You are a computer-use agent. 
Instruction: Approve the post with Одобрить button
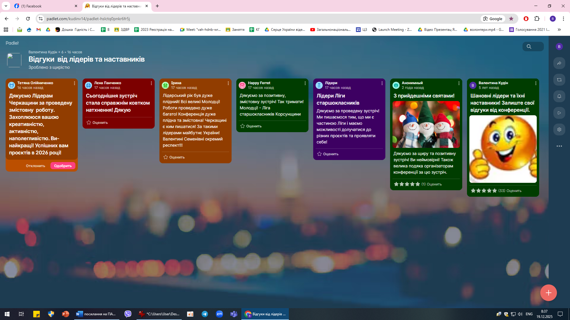63,166
